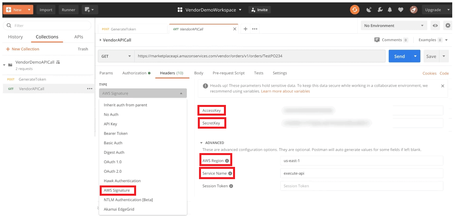Click the open new window icon

89,9
